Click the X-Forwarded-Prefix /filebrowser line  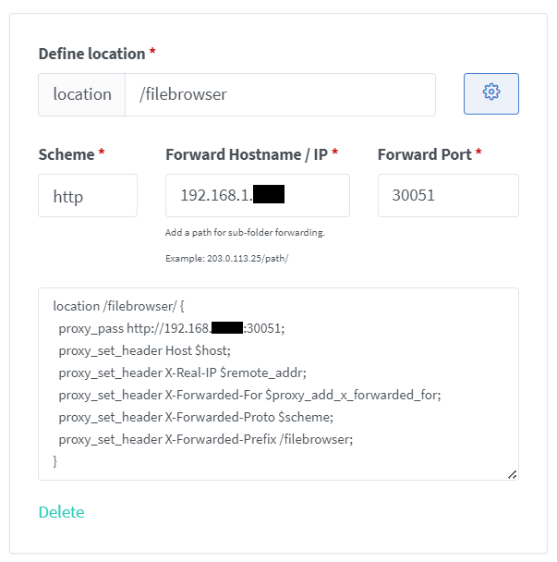tap(206, 439)
